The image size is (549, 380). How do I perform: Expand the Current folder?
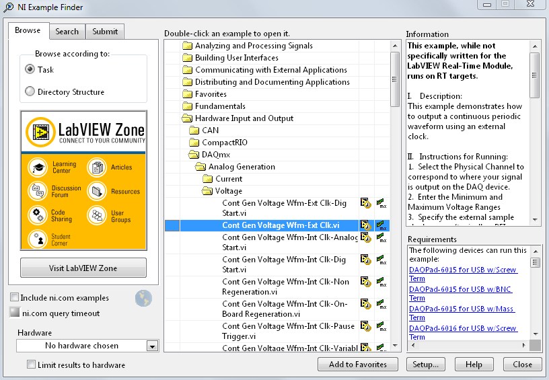[x=207, y=179]
